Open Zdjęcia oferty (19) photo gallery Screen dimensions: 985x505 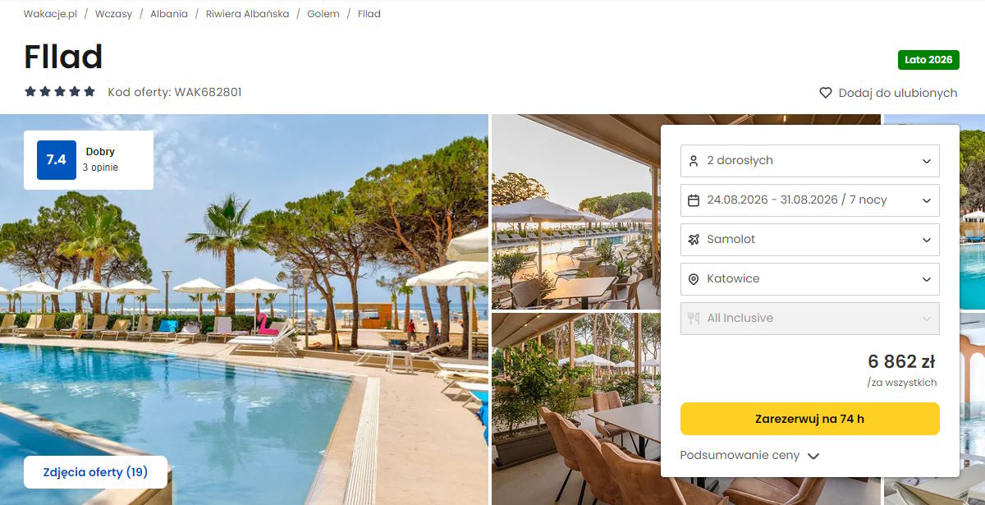[95, 472]
